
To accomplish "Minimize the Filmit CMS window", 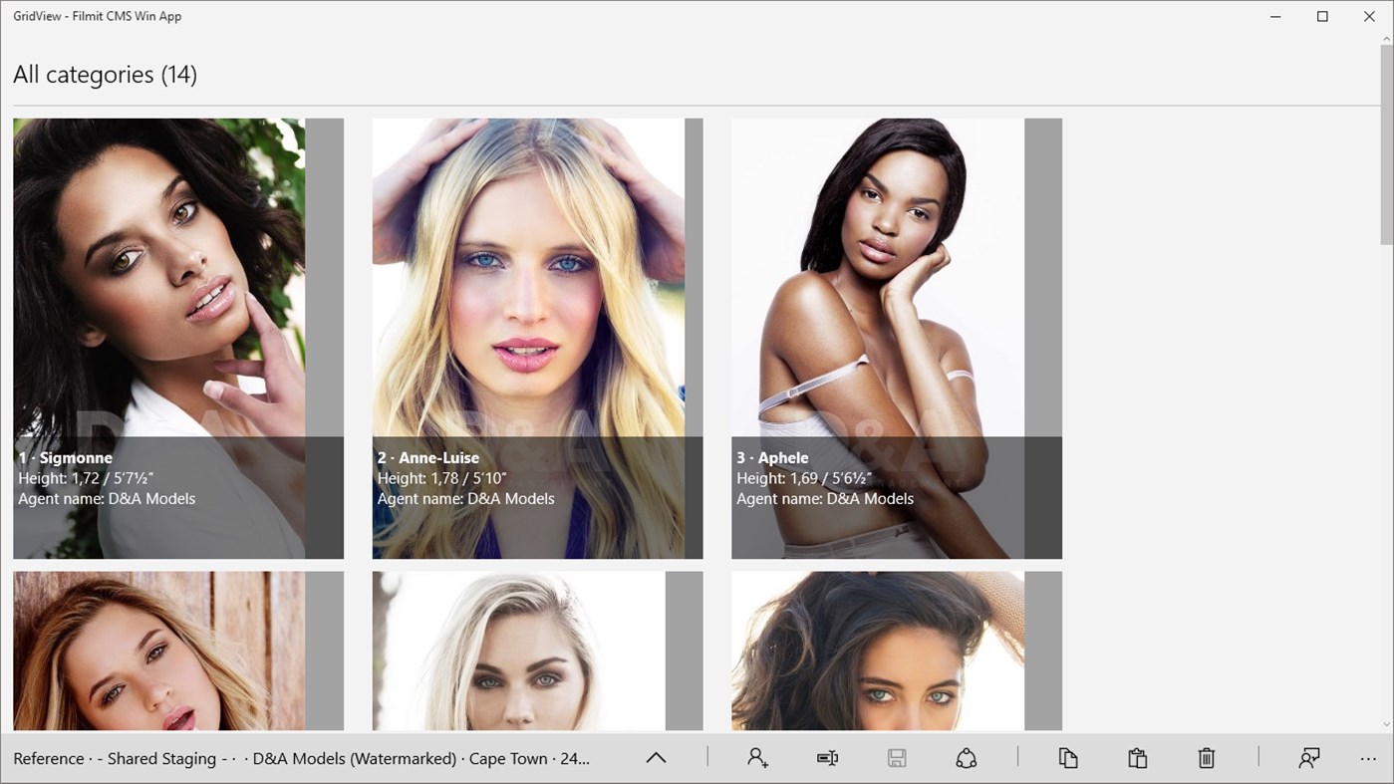I will click(x=1276, y=16).
